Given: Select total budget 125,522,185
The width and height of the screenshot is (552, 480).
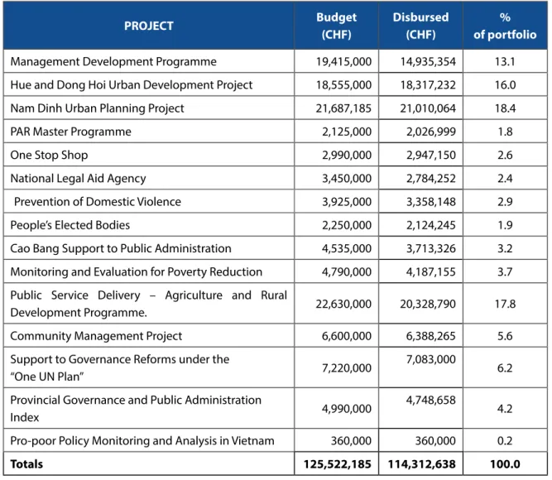Looking at the screenshot, I should click(338, 464).
